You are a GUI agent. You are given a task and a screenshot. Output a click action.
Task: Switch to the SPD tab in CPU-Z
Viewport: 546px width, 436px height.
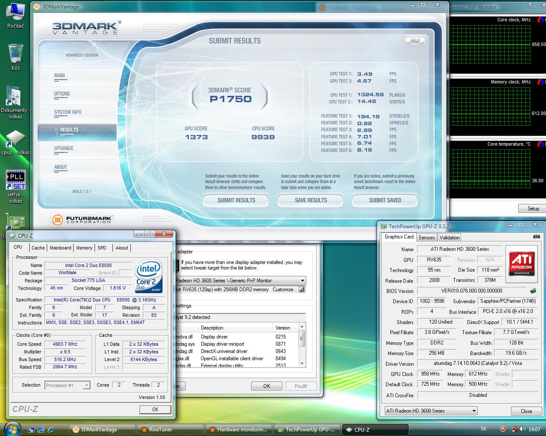click(x=102, y=248)
